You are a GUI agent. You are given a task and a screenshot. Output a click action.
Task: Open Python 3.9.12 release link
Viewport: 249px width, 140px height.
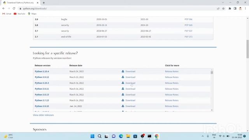point(42,77)
